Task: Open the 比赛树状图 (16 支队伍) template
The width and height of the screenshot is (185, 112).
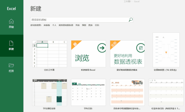Action: (x=166, y=50)
